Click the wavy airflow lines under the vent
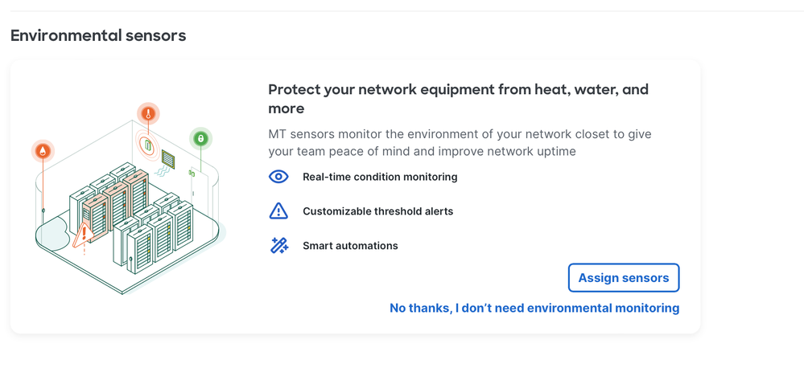The height and width of the screenshot is (372, 804). 163,172
